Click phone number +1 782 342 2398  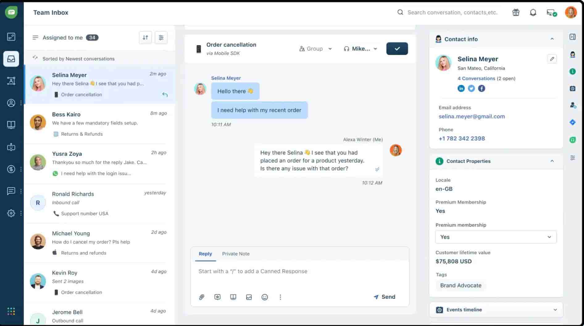462,138
